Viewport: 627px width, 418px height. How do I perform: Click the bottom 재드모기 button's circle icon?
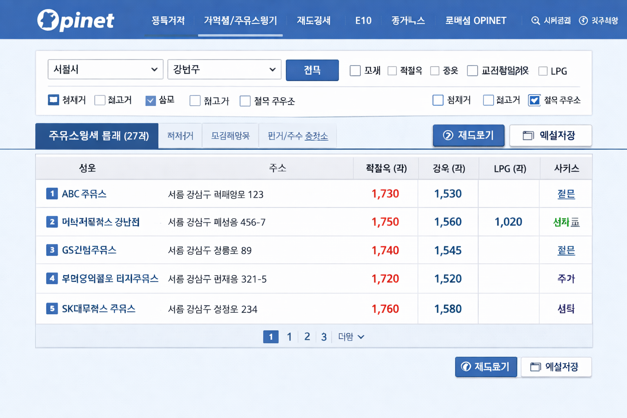click(x=466, y=367)
